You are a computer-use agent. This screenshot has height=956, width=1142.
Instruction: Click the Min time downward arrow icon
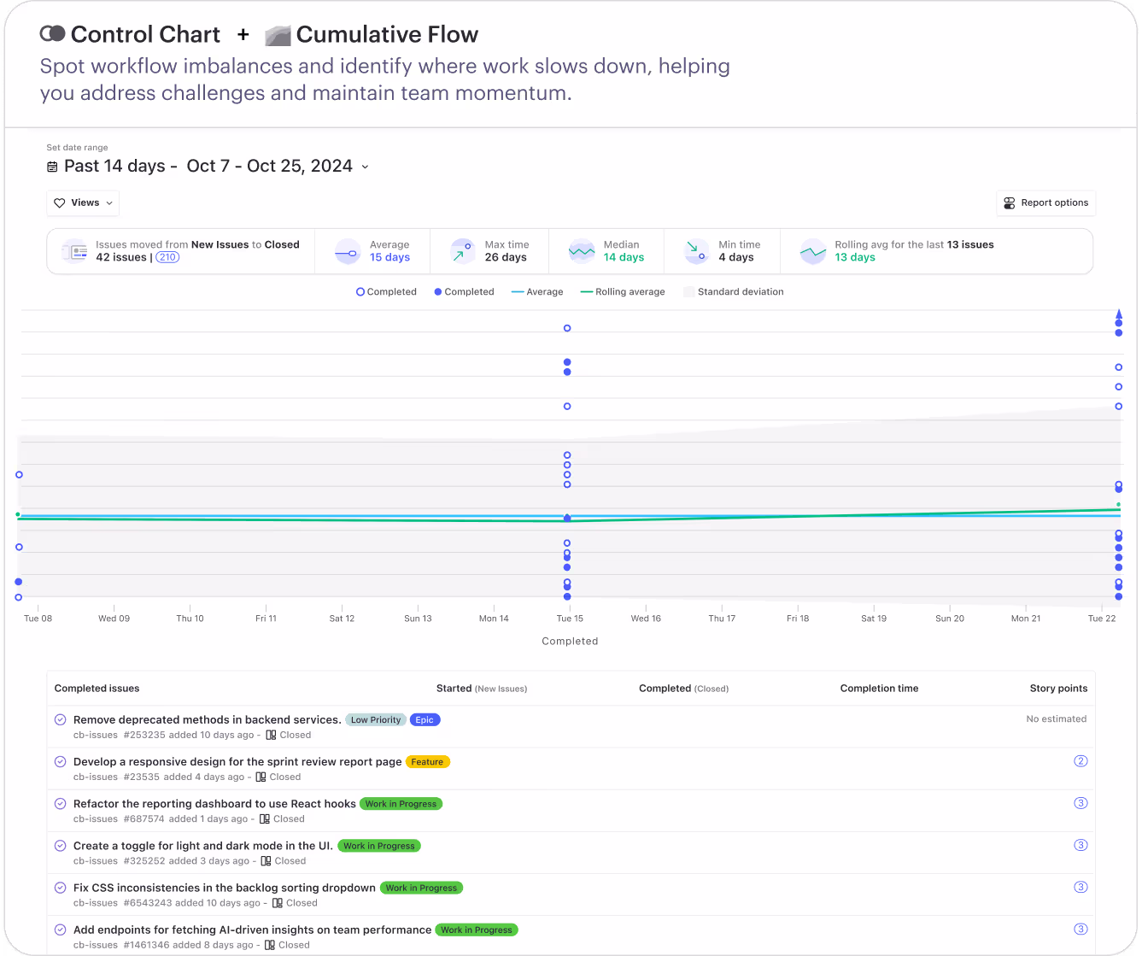point(696,252)
